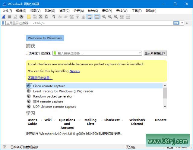Select Cisco remote capture interface

tap(94, 86)
